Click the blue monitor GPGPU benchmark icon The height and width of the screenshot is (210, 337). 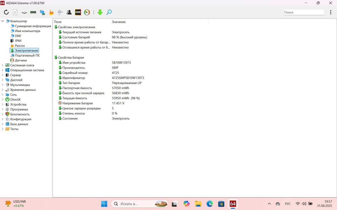(x=42, y=12)
